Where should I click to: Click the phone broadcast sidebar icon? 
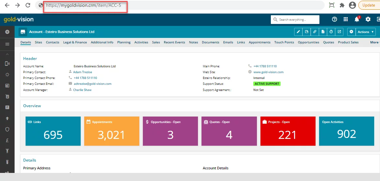(7, 64)
